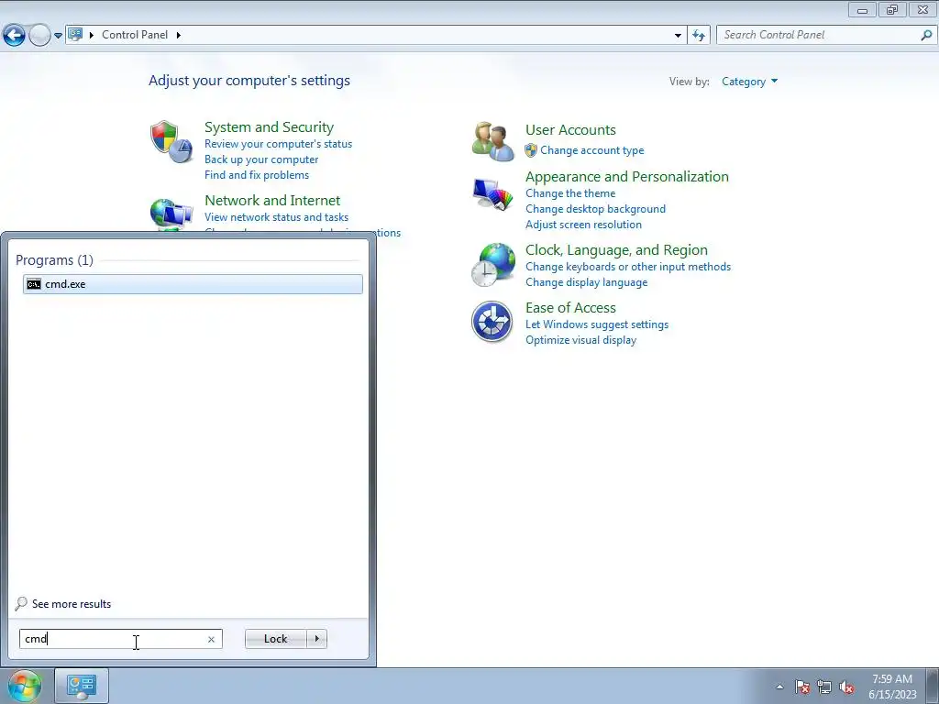Click the start menu search box containing cmd
The image size is (939, 704).
pyautogui.click(x=121, y=639)
